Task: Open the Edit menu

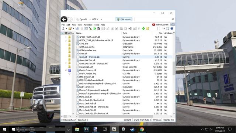Action: coord(68,25)
